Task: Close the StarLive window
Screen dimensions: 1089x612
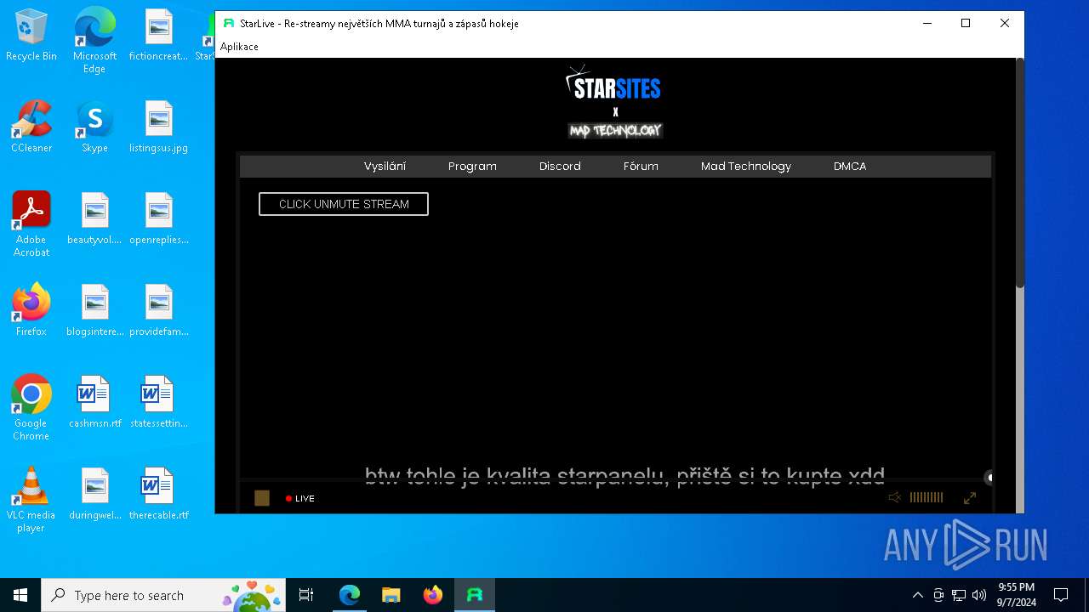Action: 1005,24
